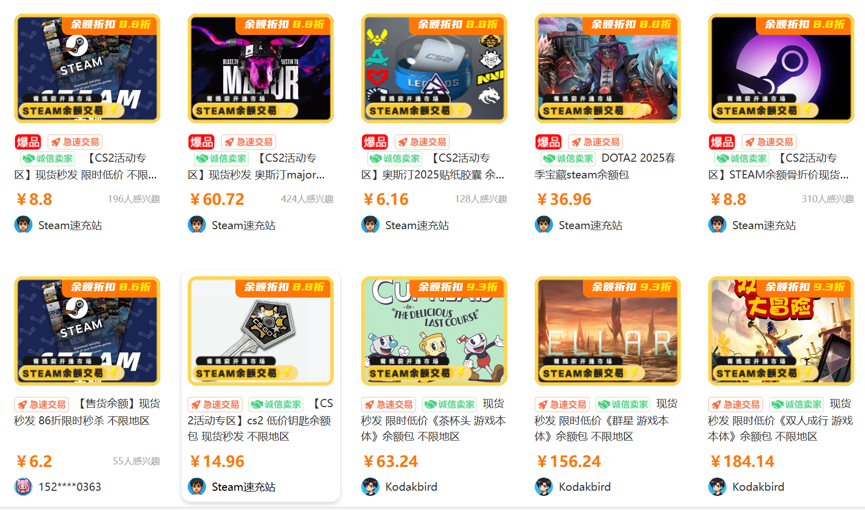This screenshot has width=865, height=510.
Task: Open the Cuphead Delicious Last Course thumbnail
Action: 434,331
